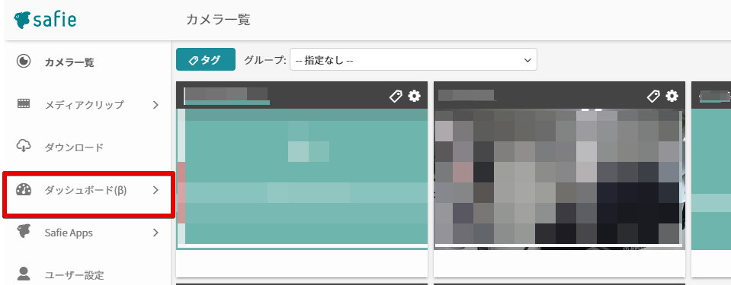Click the cloud download icon
The height and width of the screenshot is (285, 731).
(24, 147)
